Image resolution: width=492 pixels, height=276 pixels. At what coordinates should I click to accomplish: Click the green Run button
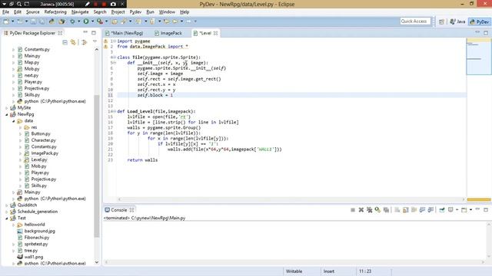point(86,21)
